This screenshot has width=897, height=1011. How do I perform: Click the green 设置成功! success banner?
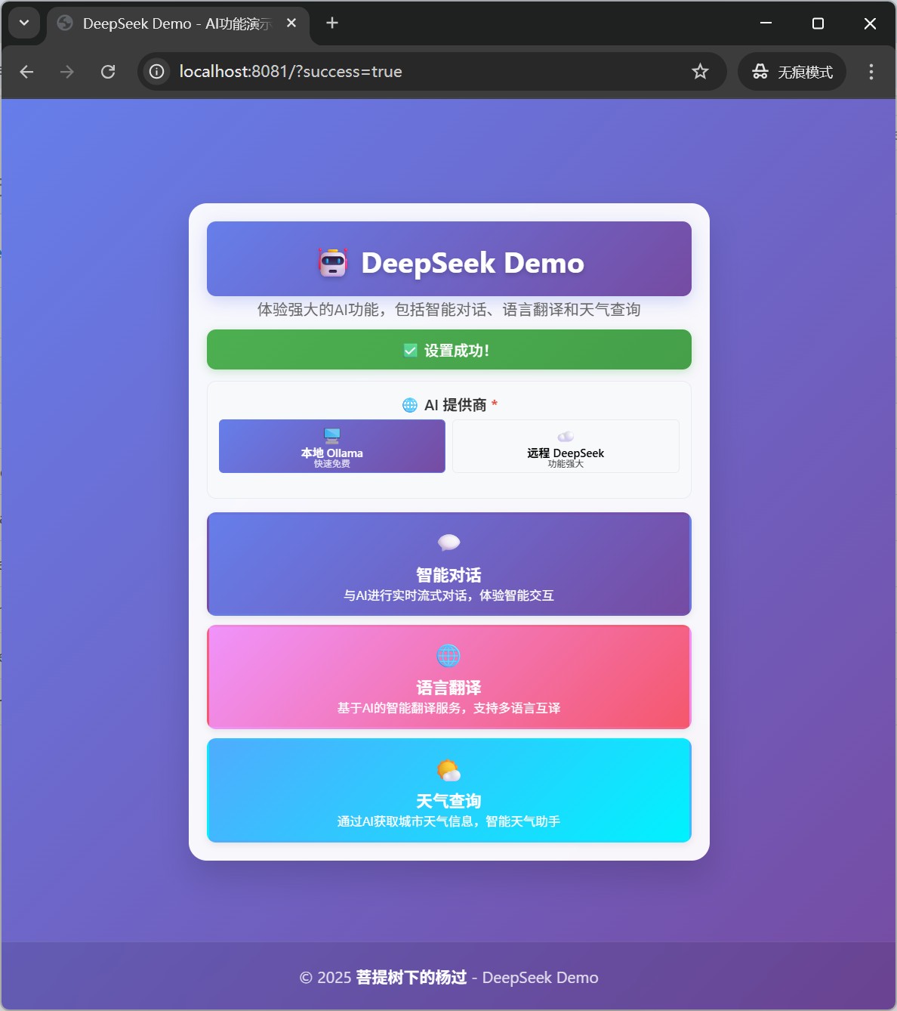pyautogui.click(x=449, y=350)
